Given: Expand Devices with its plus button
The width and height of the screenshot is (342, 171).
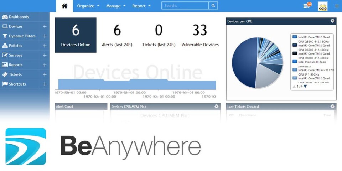Looking at the screenshot, I should tap(45, 26).
